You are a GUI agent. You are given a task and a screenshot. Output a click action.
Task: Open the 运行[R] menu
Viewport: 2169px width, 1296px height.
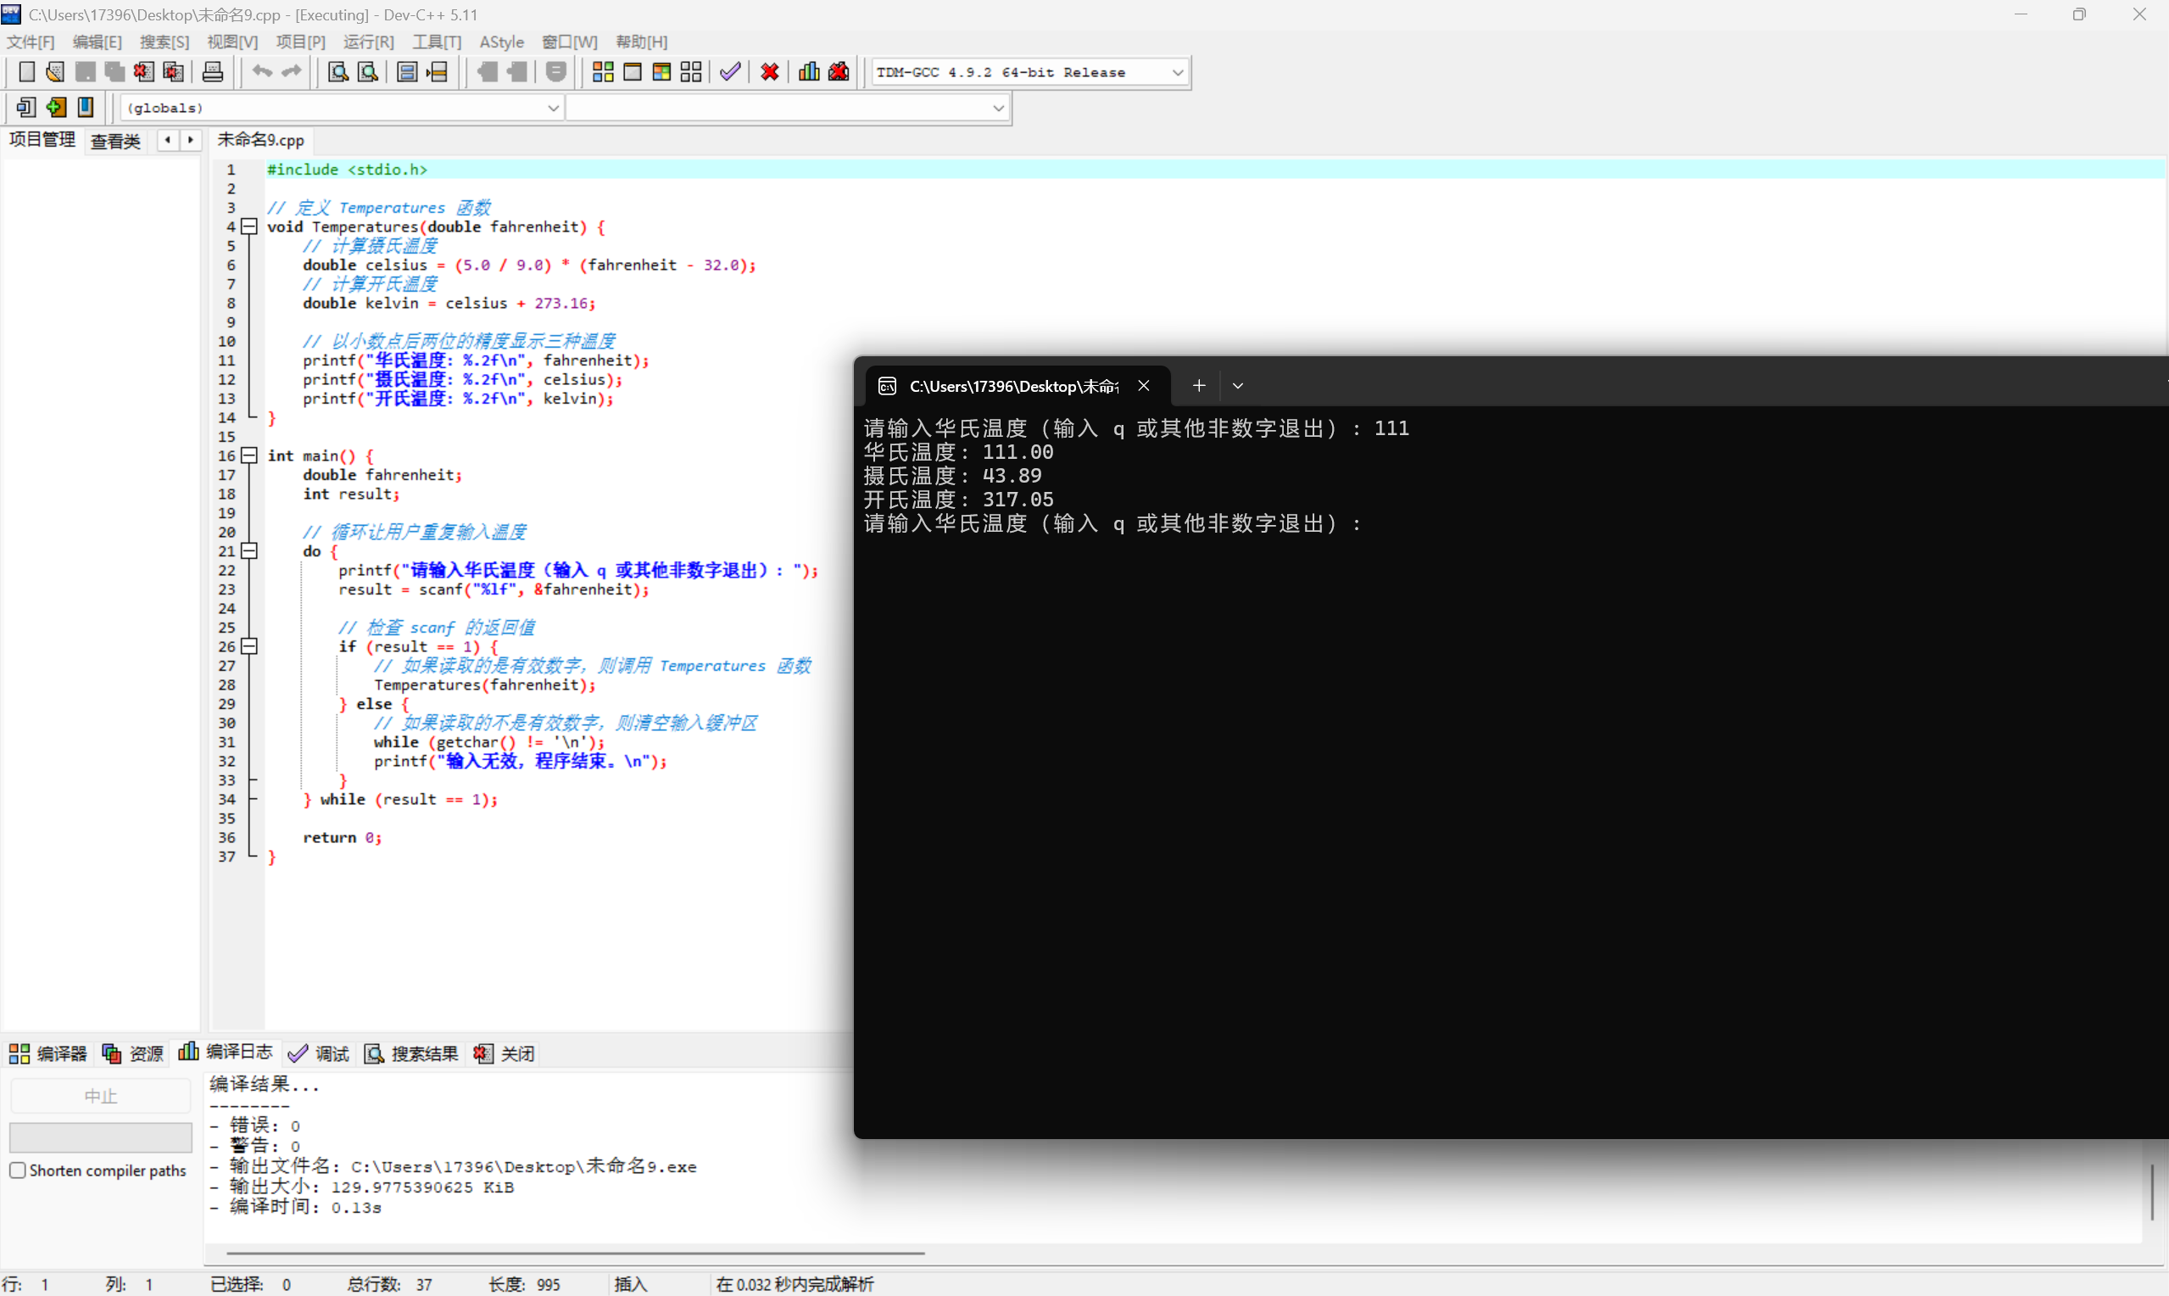point(367,42)
